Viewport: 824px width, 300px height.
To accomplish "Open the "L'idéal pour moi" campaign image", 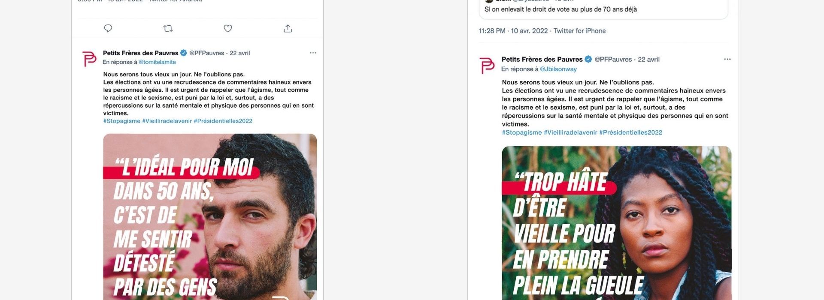I will (x=210, y=216).
